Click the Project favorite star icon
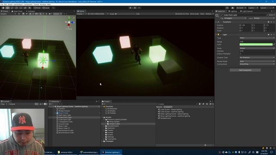This screenshot has width=276, height=155. tap(207, 104)
